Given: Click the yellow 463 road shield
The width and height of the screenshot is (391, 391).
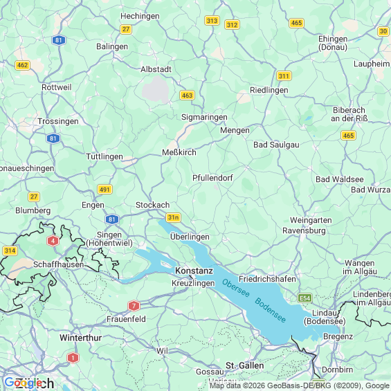Looking at the screenshot, I should 187,96.
